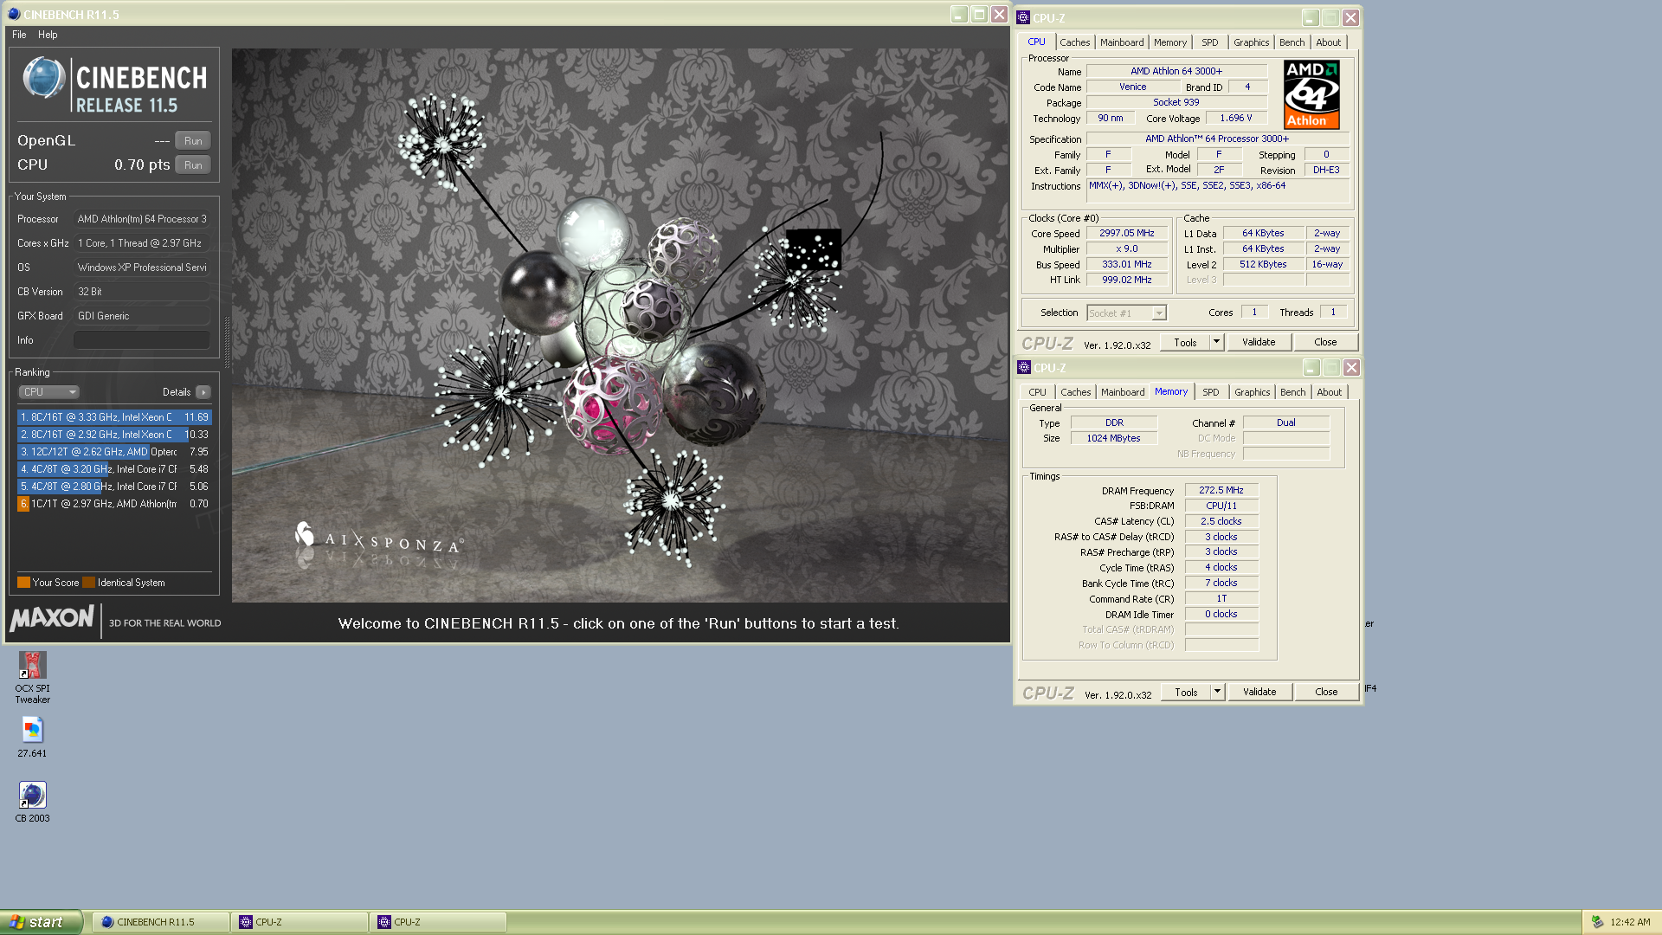Open Bench tab in upper CPU-Z window
The height and width of the screenshot is (935, 1662).
coord(1292,42)
